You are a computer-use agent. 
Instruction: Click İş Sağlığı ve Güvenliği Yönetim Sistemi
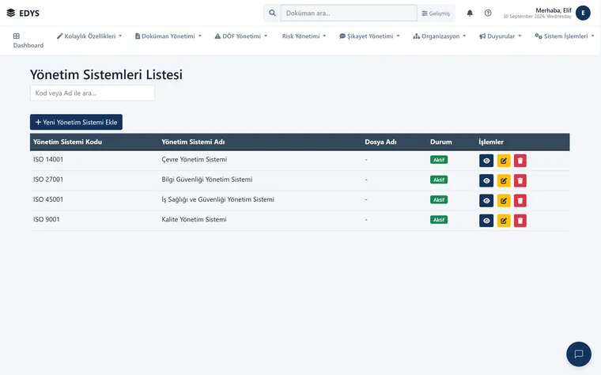click(x=217, y=199)
